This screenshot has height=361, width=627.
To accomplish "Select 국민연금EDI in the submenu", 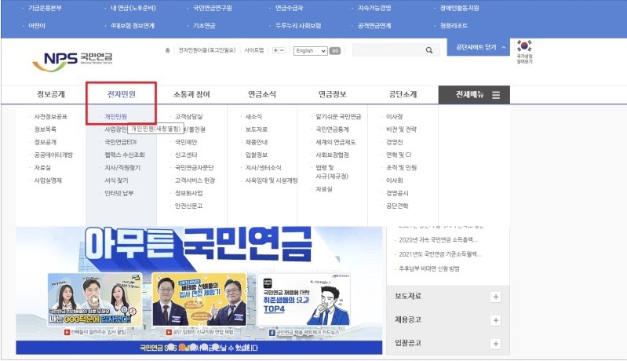I will [120, 142].
